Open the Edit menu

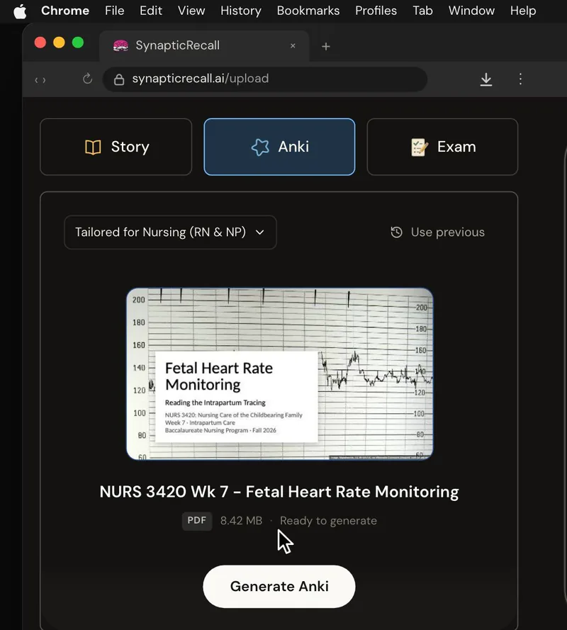[151, 11]
